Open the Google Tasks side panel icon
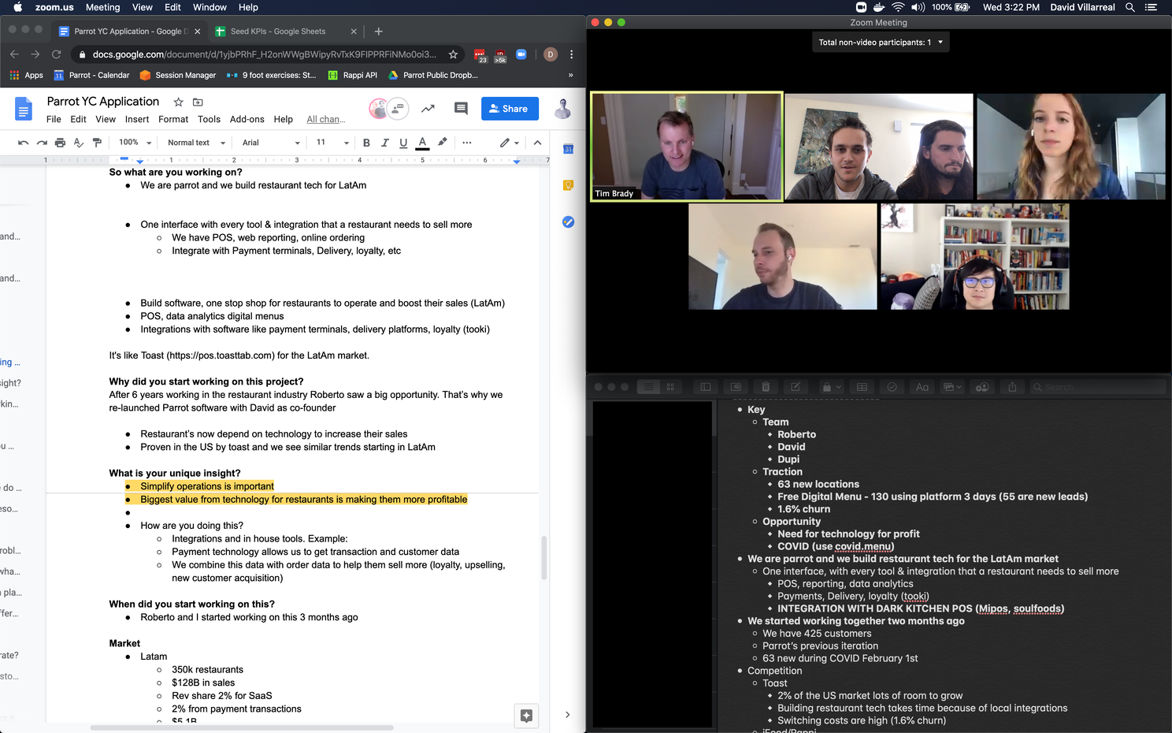 [568, 222]
